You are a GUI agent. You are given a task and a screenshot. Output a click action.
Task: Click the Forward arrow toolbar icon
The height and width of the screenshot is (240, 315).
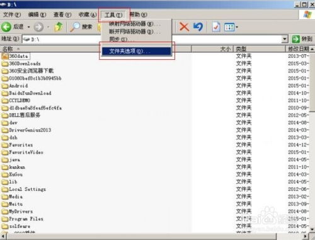point(38,27)
